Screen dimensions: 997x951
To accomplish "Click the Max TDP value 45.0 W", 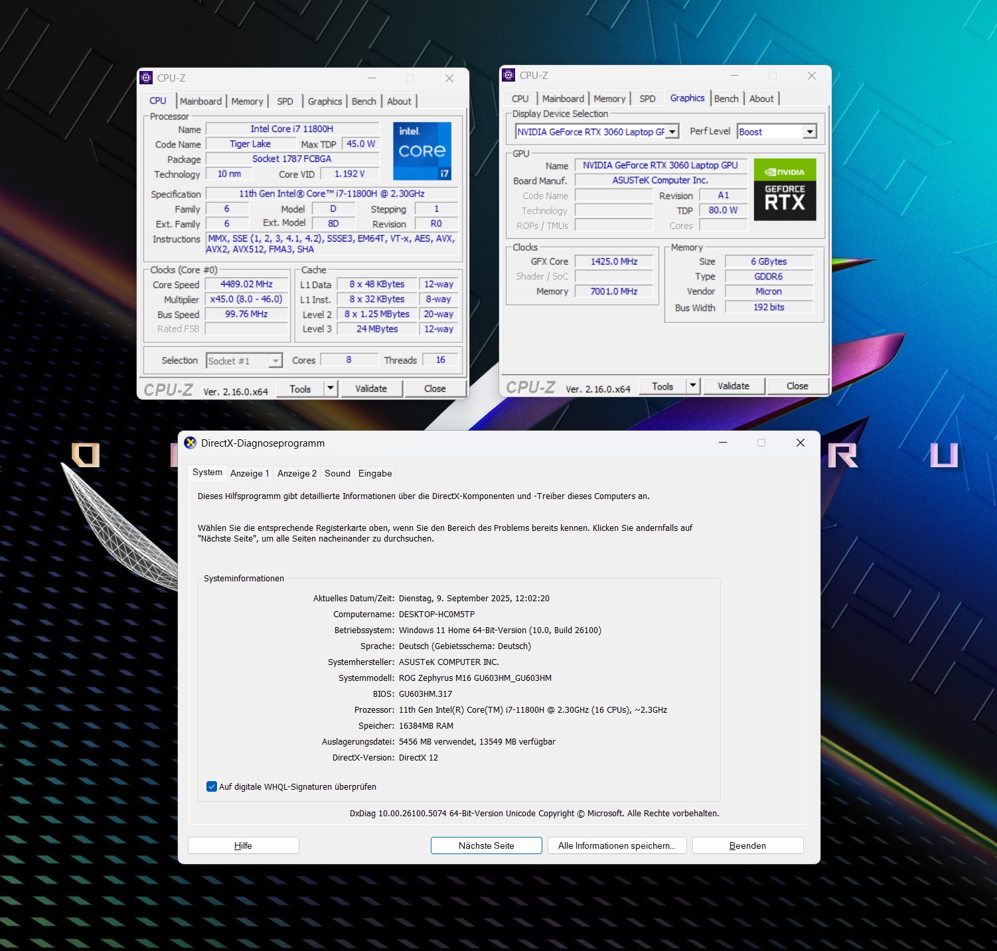I will (360, 144).
